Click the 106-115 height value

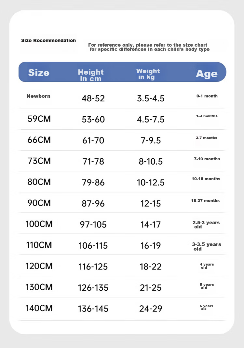coord(93,245)
